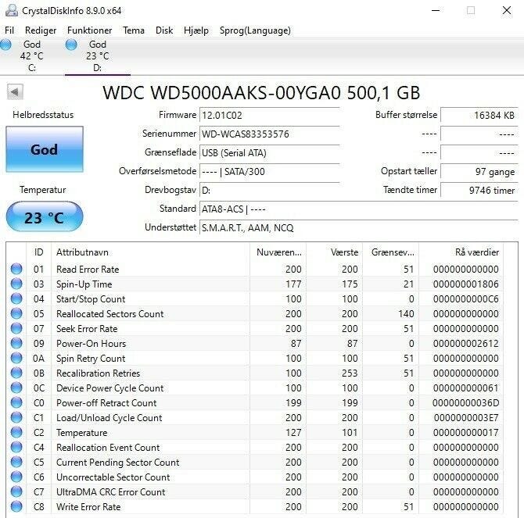Viewport: 524px width, 518px height.
Task: Click status icon of Spin-Up Time row
Action: click(16, 284)
